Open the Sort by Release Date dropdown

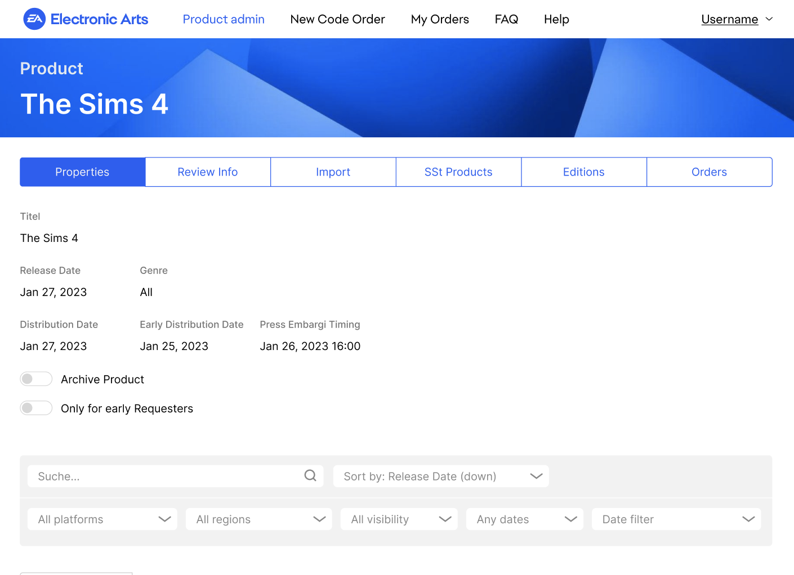click(x=440, y=476)
